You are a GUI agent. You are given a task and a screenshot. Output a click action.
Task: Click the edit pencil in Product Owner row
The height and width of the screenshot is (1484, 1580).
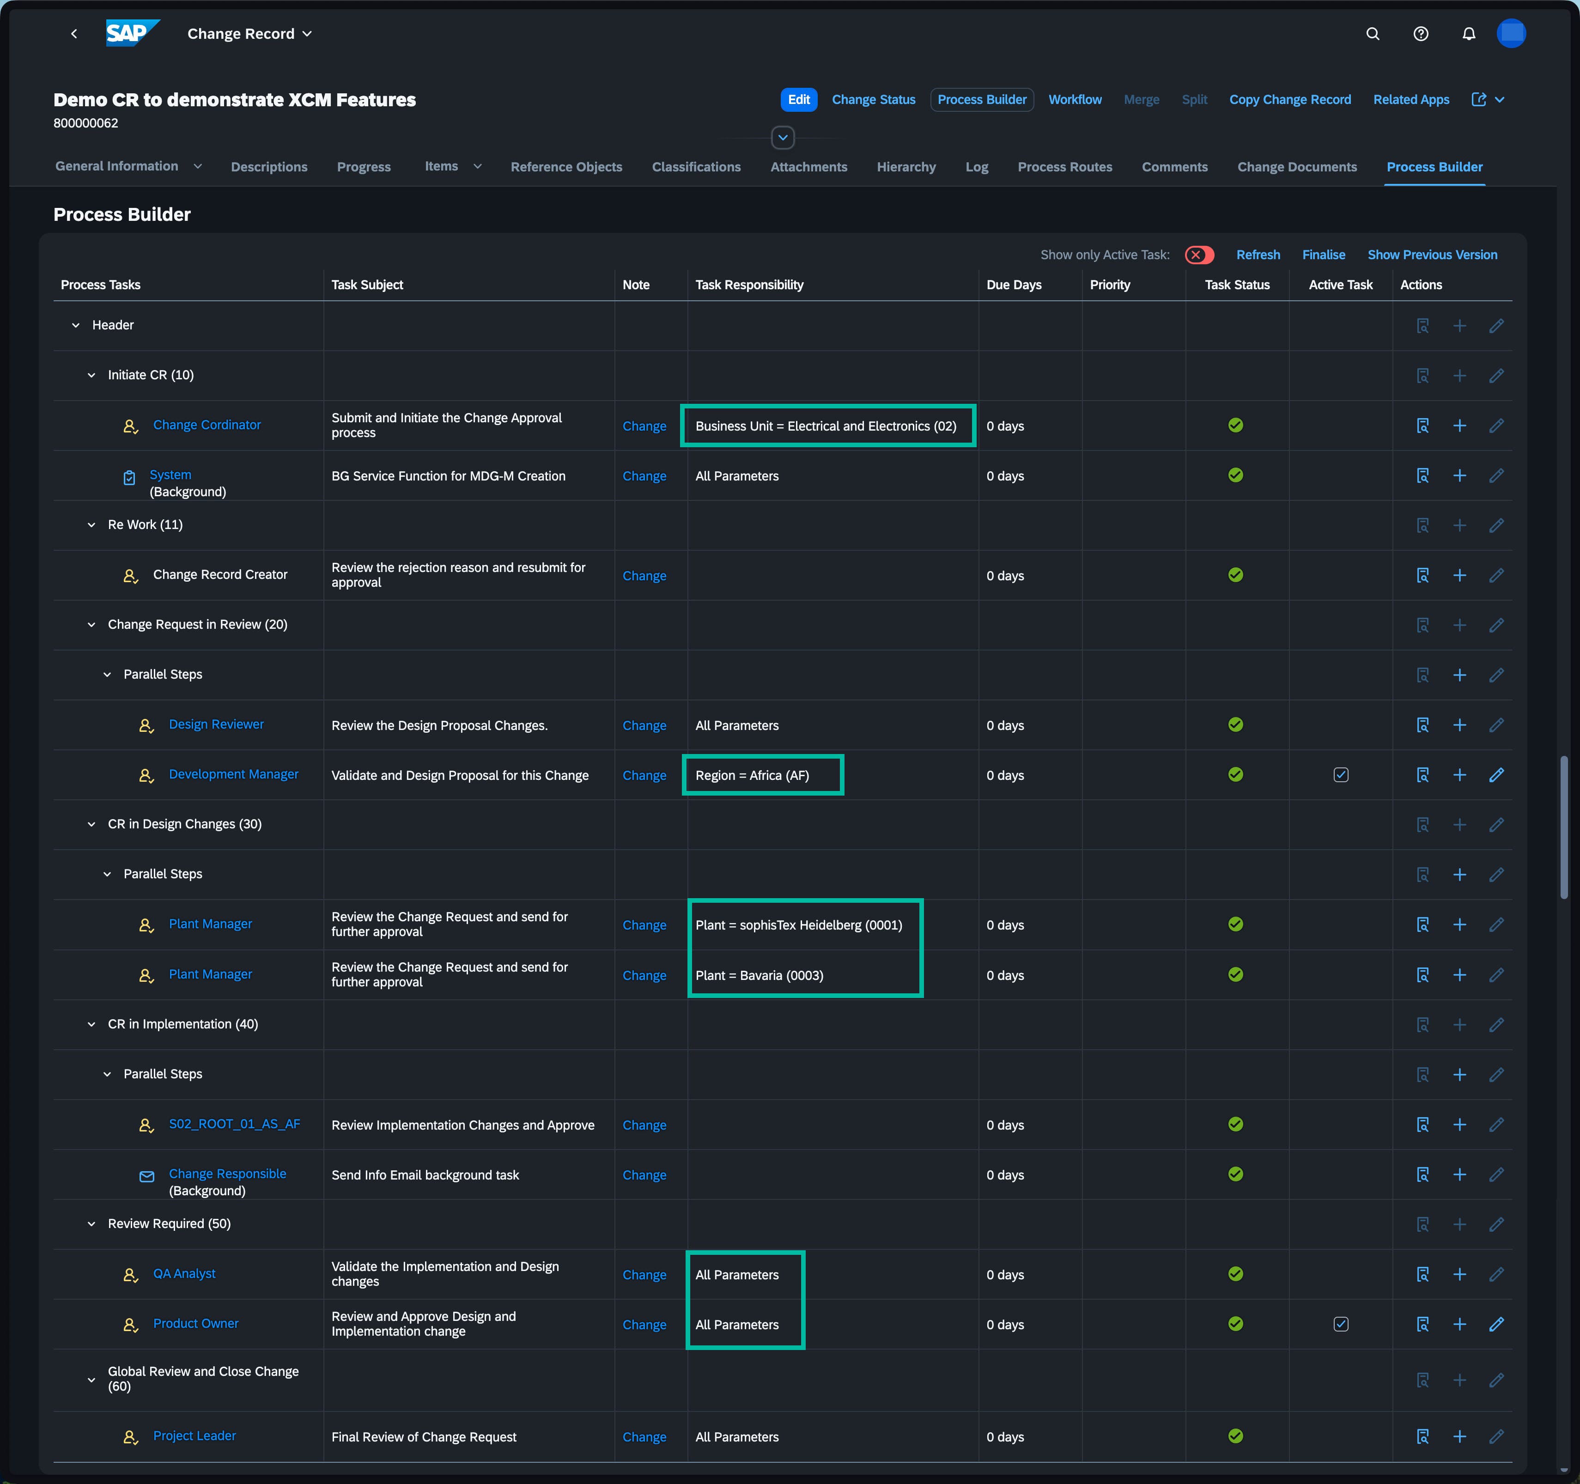pos(1496,1324)
